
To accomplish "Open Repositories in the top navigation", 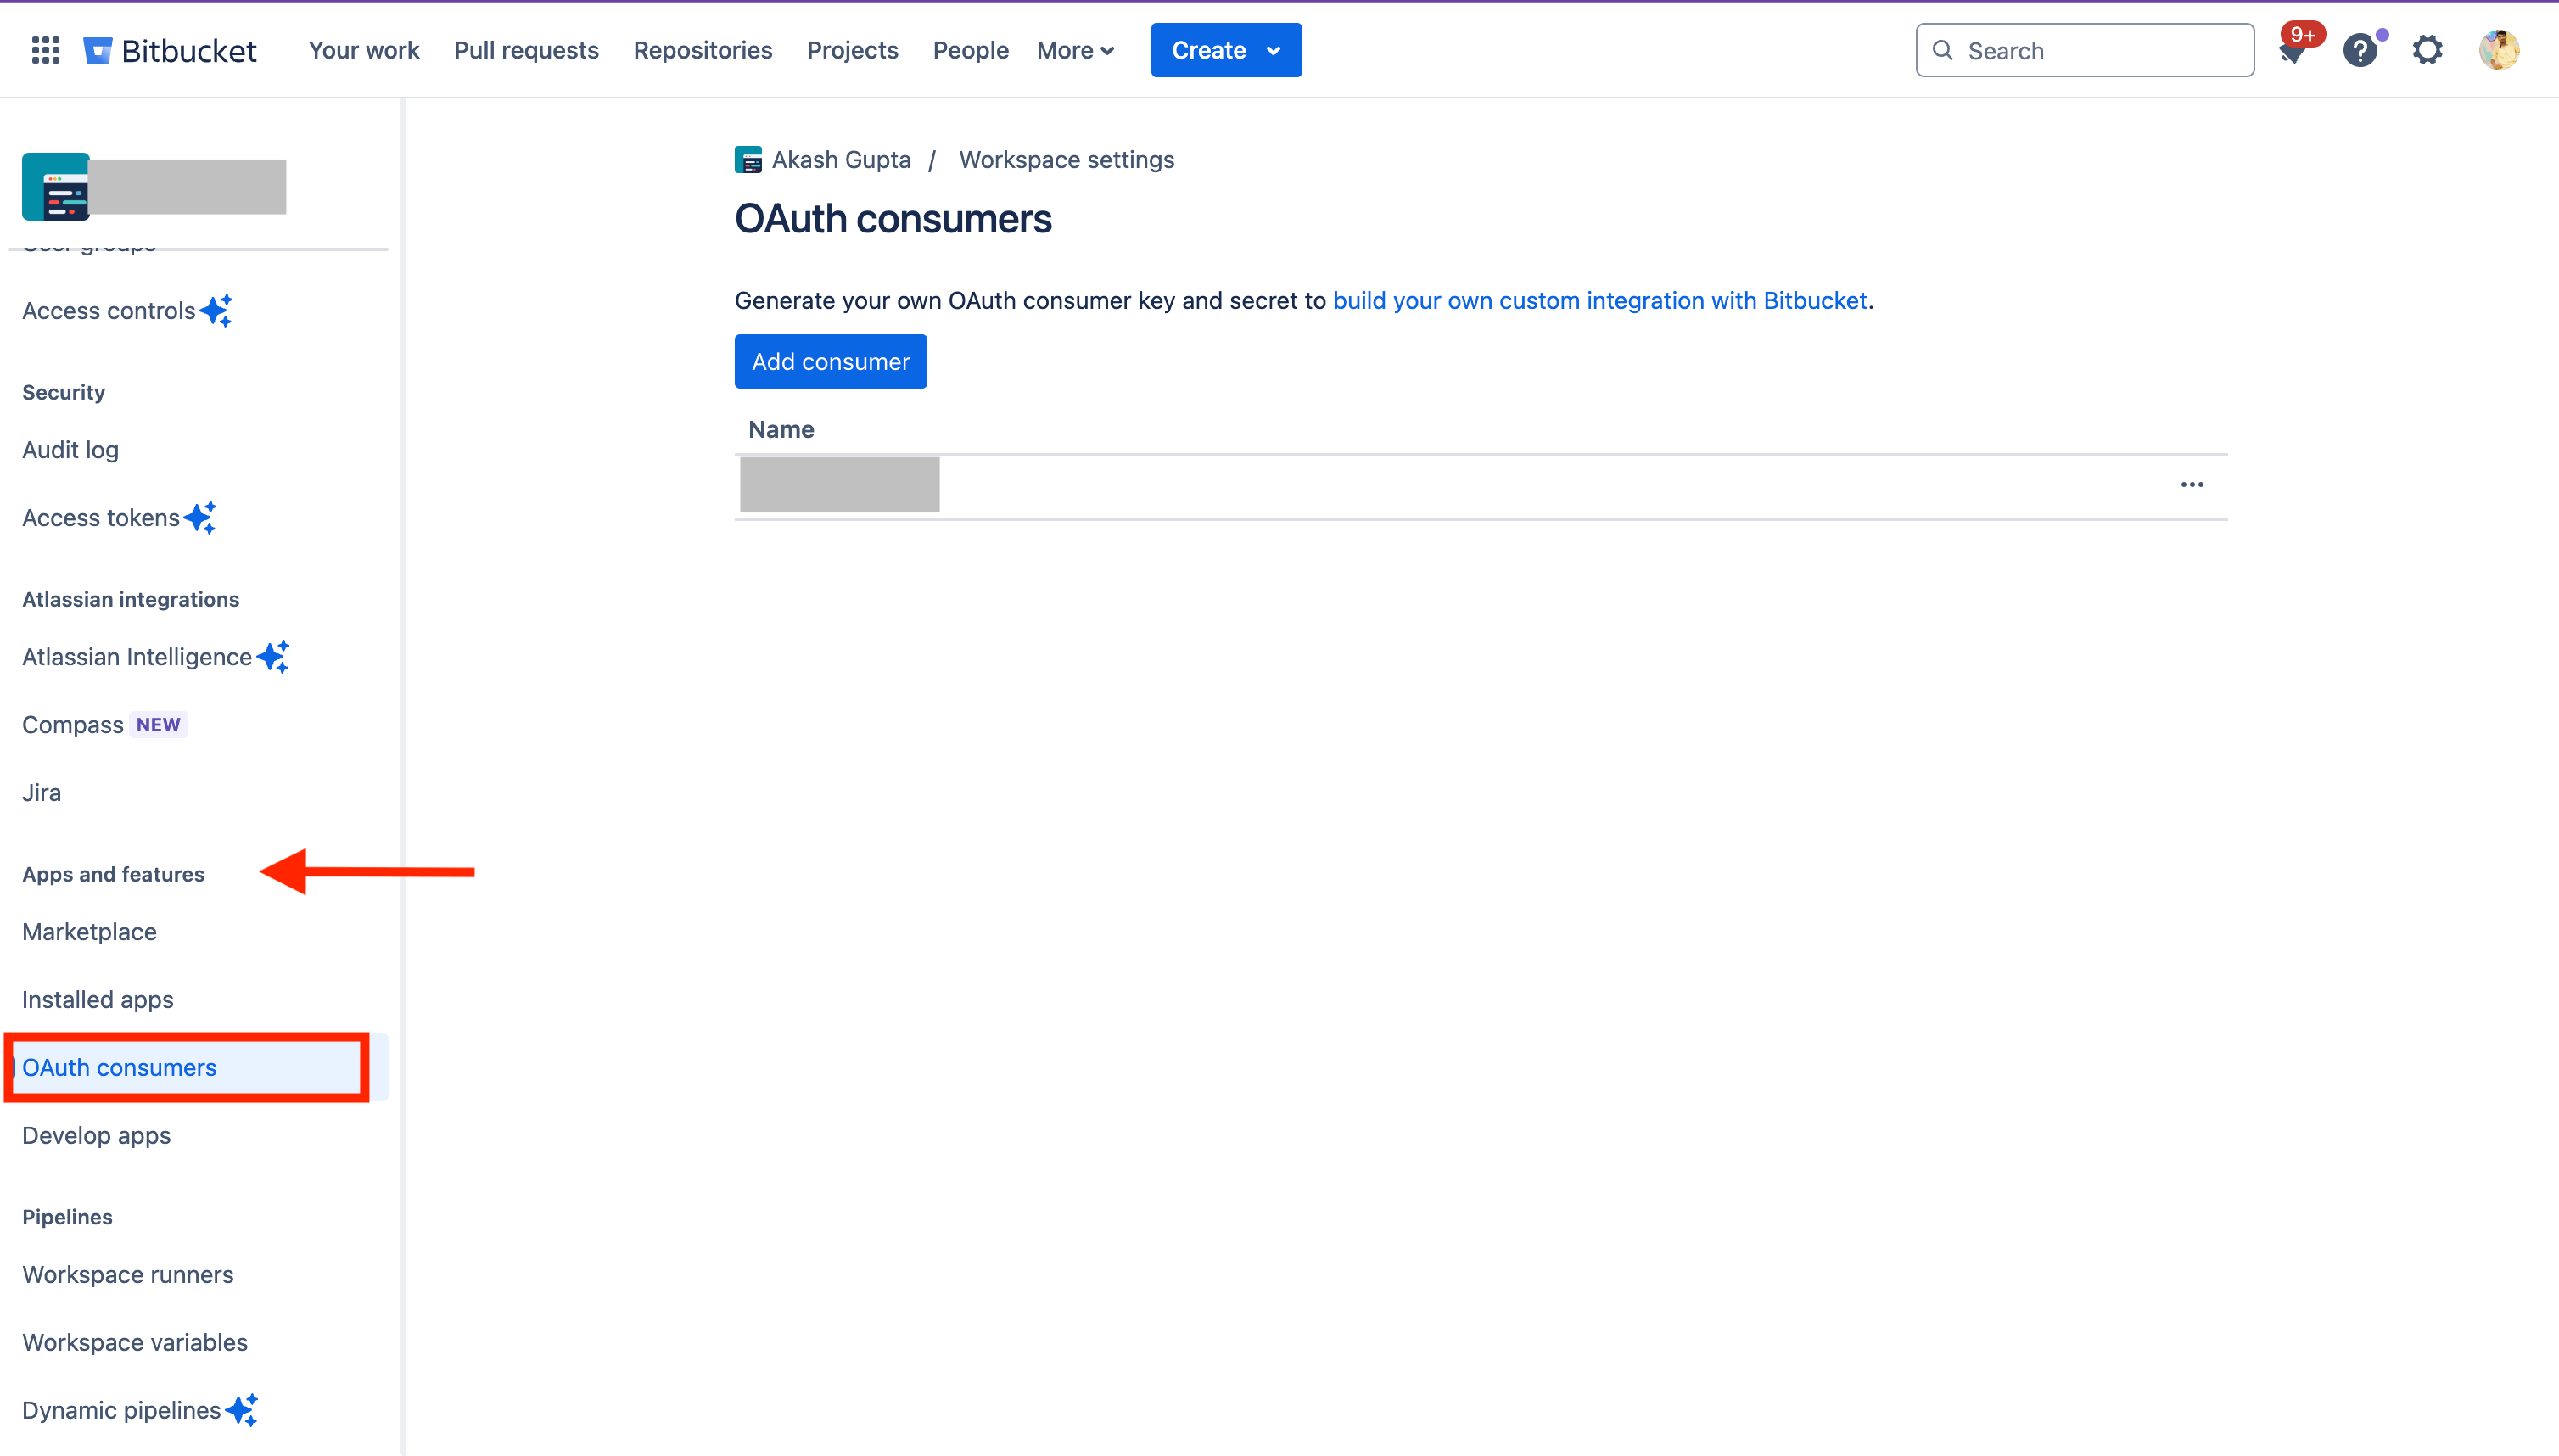I will click(x=702, y=50).
